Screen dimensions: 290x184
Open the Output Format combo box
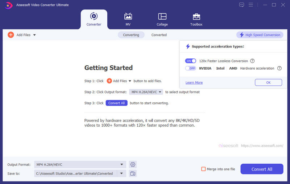(80, 164)
